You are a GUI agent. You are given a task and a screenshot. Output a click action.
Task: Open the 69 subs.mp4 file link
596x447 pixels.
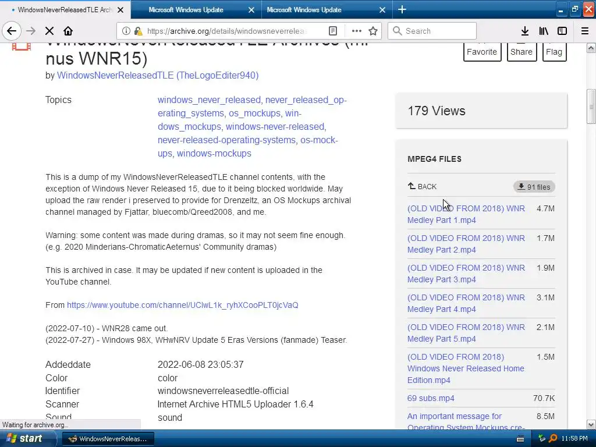[x=431, y=398]
